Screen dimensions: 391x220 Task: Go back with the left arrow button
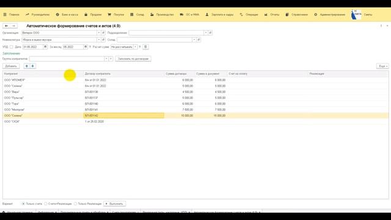pyautogui.click(x=7, y=26)
